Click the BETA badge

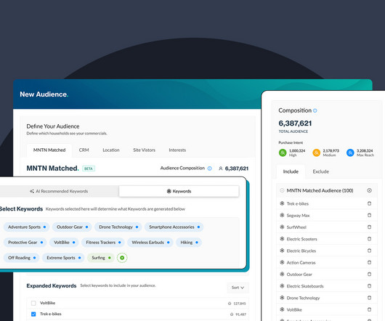89,168
